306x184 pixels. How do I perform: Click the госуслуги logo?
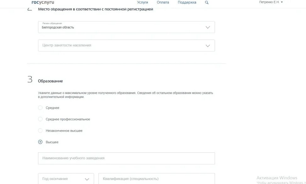[x=43, y=2]
